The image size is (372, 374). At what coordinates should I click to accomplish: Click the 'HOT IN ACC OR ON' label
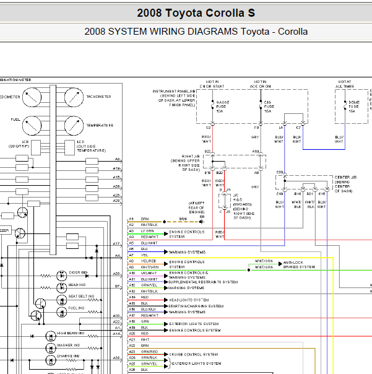(260, 84)
